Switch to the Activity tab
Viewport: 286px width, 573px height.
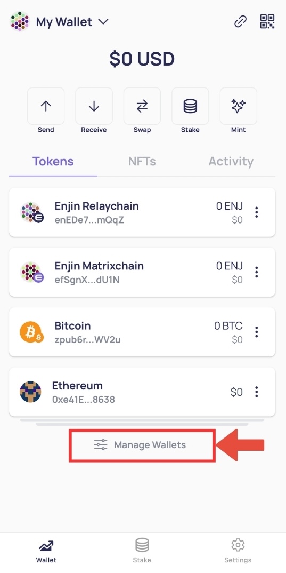click(231, 162)
